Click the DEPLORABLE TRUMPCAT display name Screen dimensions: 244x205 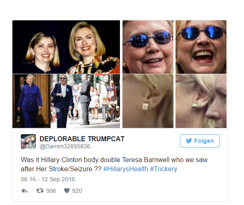pyautogui.click(x=82, y=139)
